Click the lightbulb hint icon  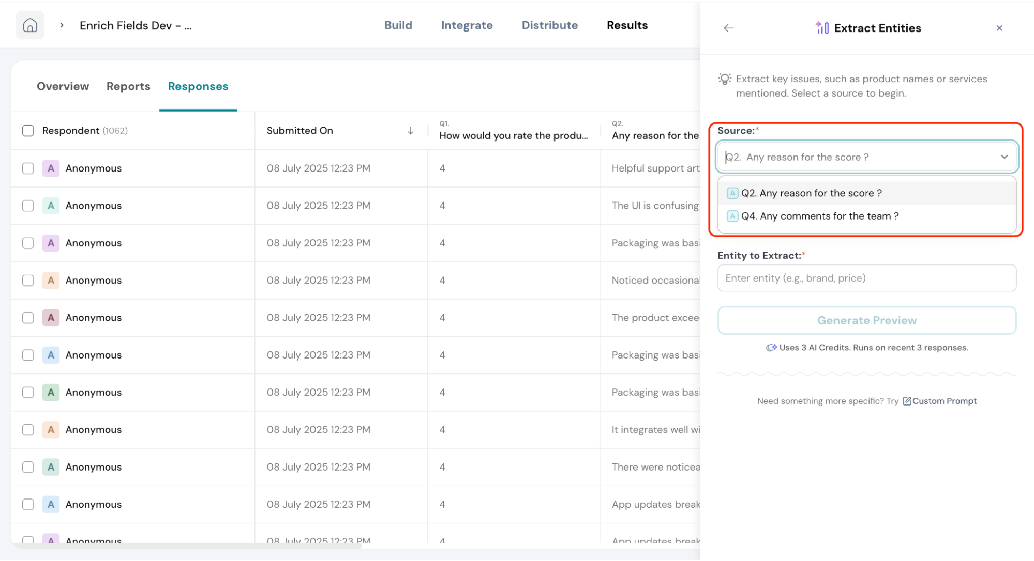725,79
